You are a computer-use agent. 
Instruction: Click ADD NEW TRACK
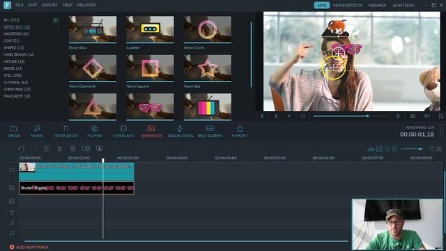coord(29,247)
